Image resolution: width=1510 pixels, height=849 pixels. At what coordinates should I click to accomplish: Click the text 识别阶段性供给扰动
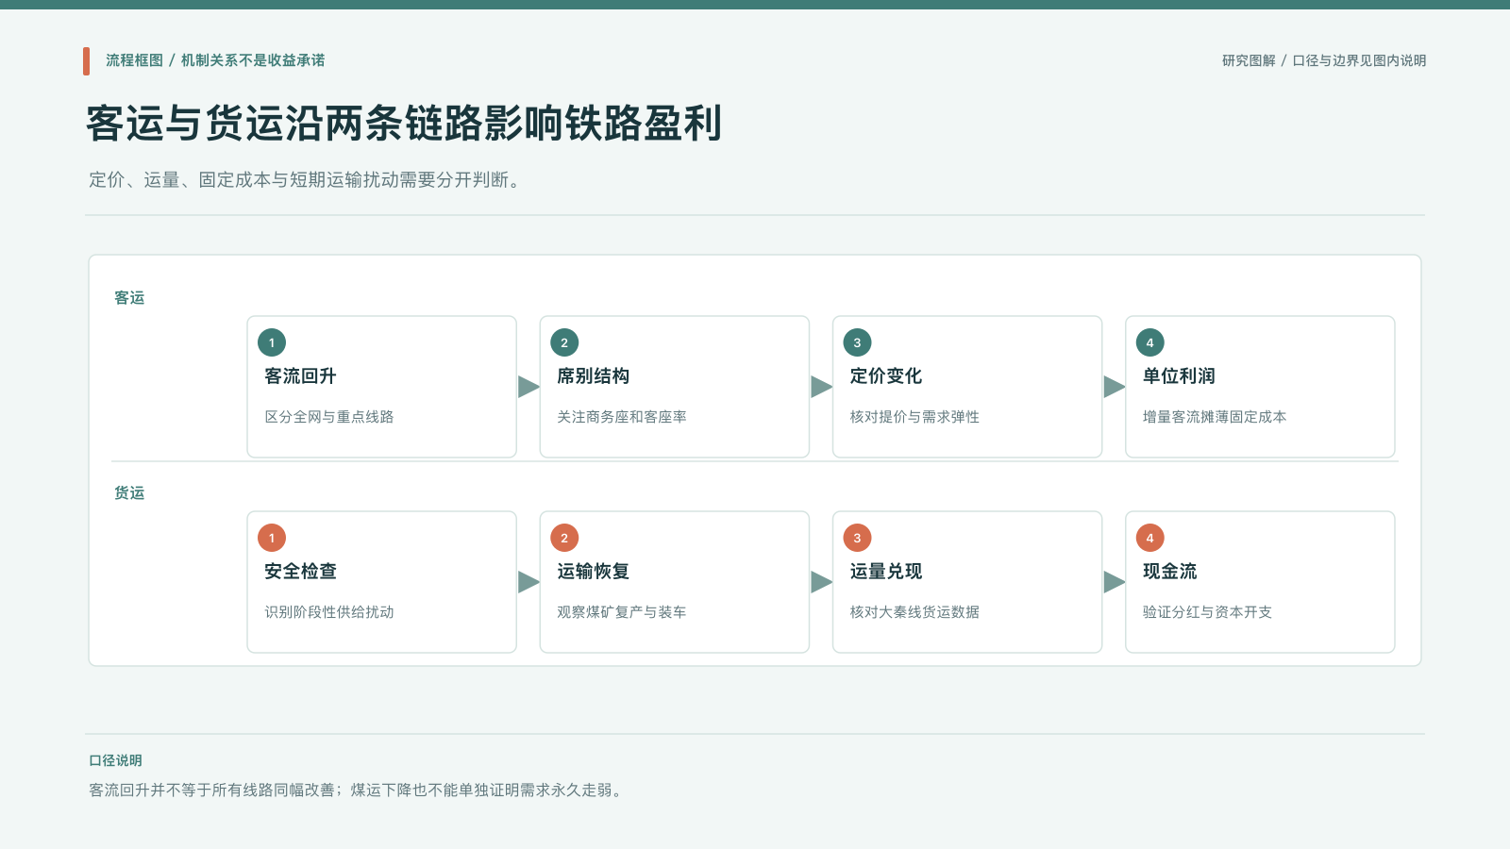point(329,612)
